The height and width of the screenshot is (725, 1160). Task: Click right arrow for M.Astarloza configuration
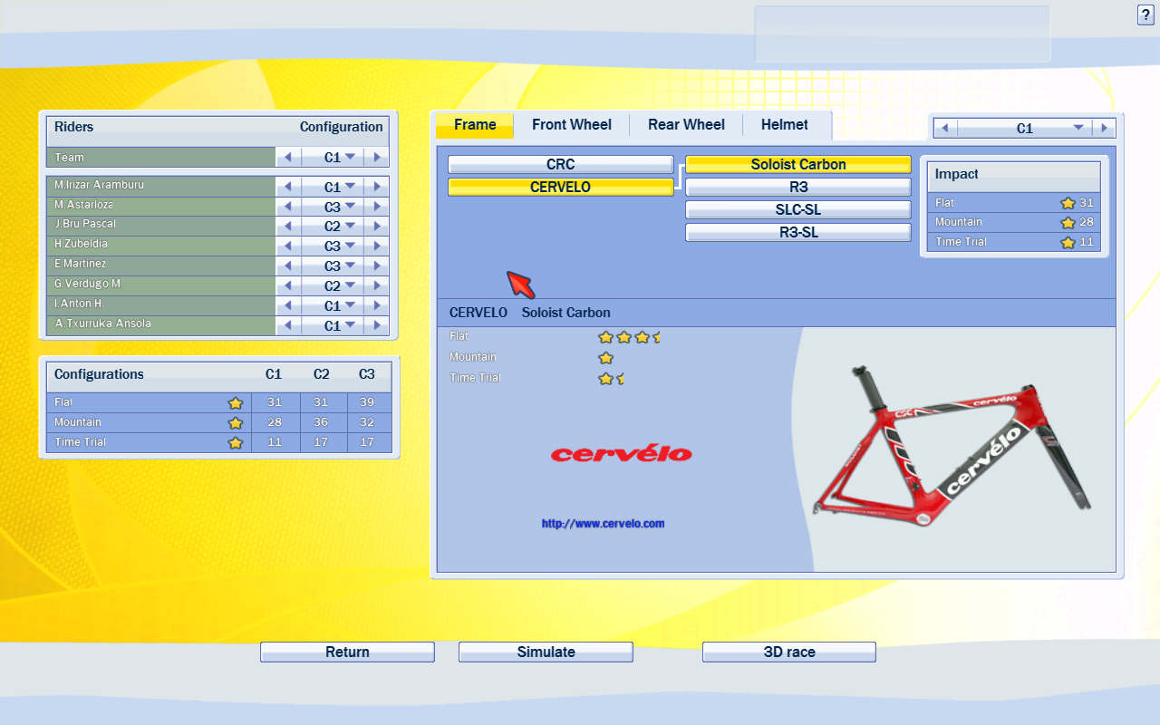[x=377, y=207]
